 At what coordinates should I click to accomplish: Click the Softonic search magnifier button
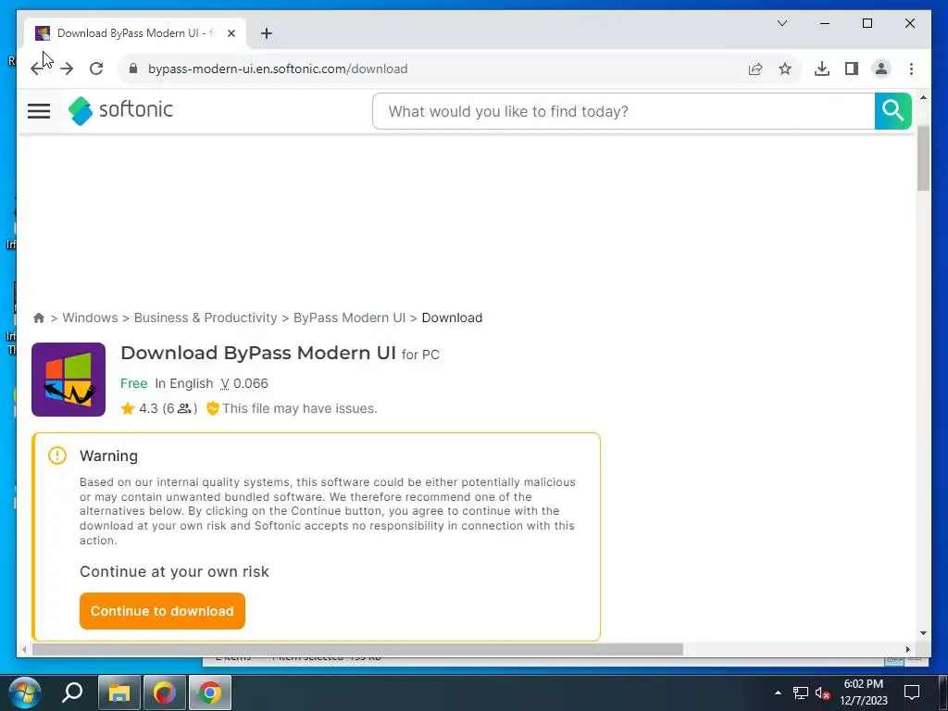(x=892, y=111)
